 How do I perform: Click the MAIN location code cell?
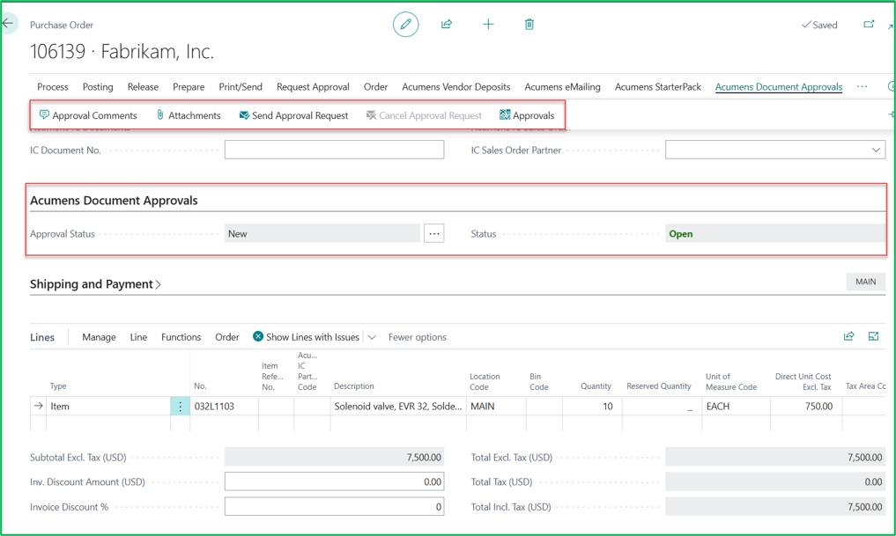[496, 407]
